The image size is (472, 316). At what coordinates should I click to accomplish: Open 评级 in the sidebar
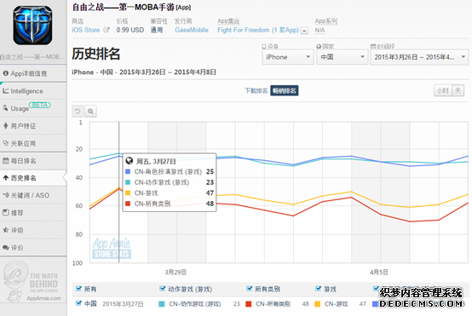tap(33, 230)
